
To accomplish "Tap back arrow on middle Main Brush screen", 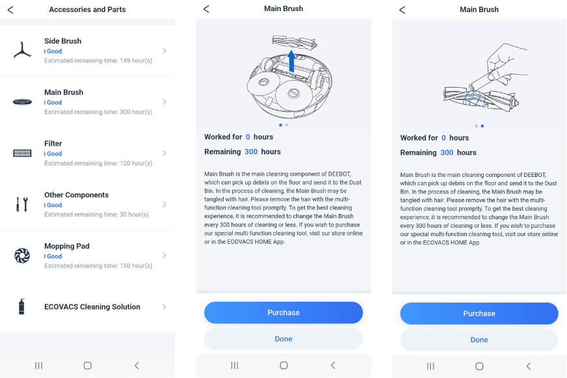I will click(x=206, y=9).
